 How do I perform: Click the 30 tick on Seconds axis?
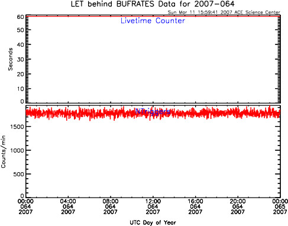click(x=21, y=59)
